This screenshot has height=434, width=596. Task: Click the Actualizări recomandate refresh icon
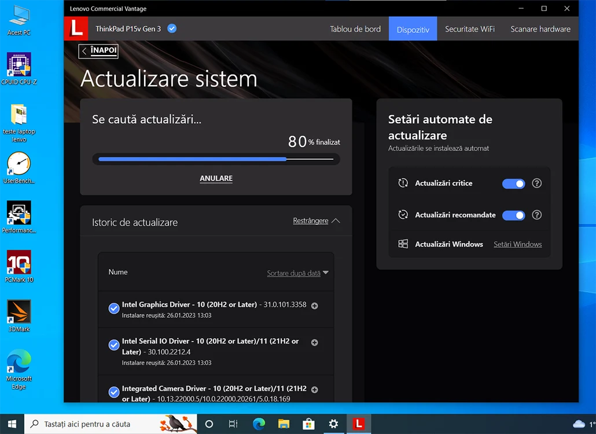[403, 215]
